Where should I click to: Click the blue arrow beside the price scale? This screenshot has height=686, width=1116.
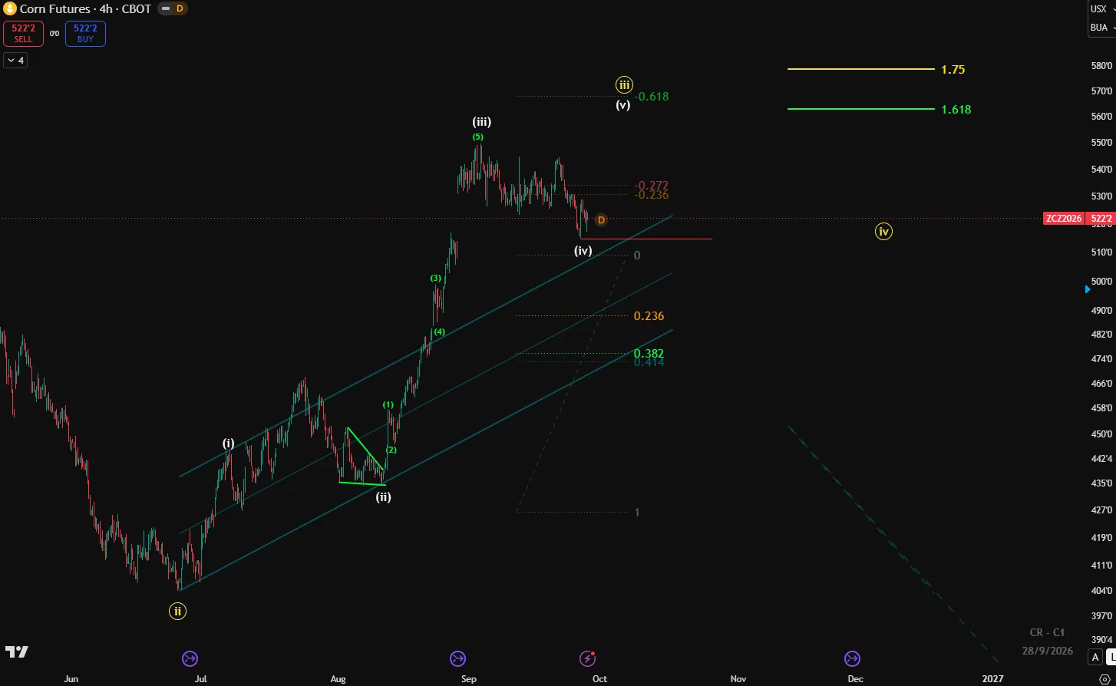(x=1087, y=289)
